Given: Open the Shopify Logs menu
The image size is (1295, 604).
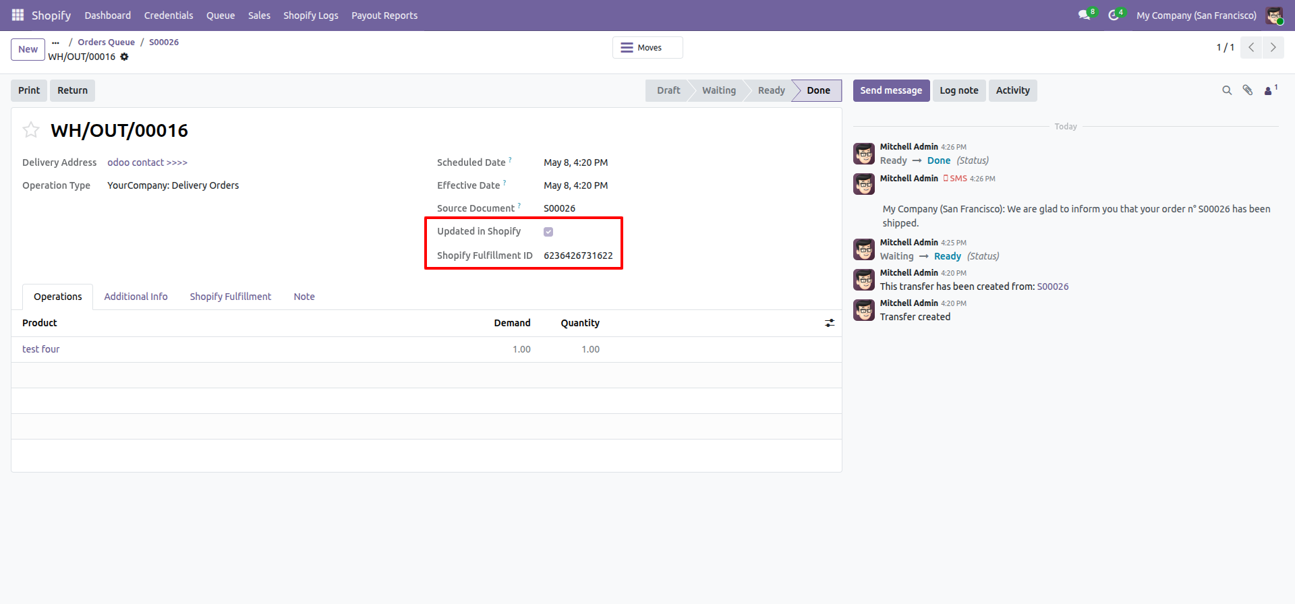Looking at the screenshot, I should point(311,15).
